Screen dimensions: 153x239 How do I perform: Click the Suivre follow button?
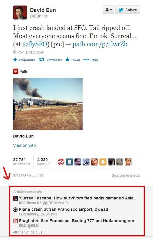point(127,10)
